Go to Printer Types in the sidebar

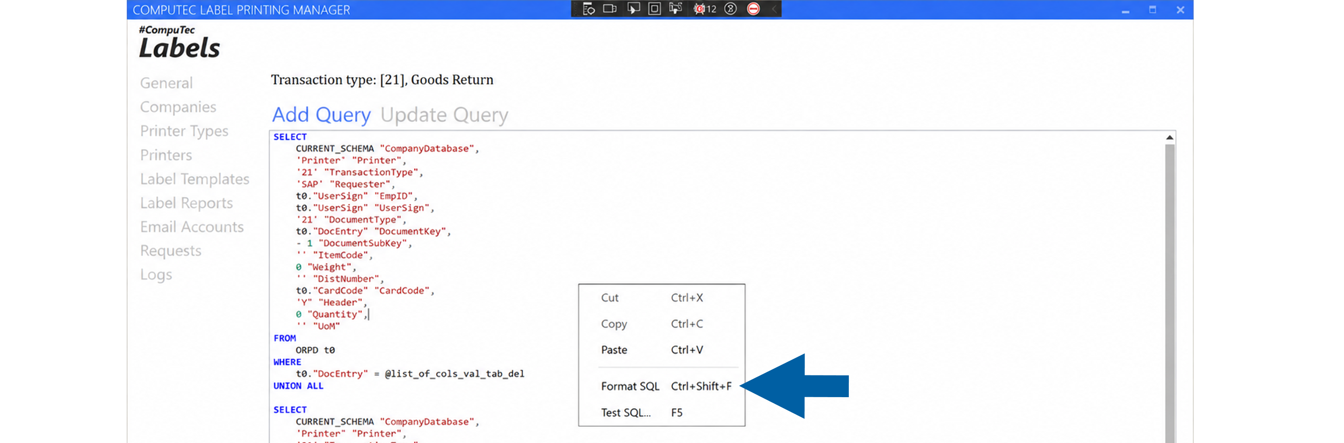[x=184, y=131]
